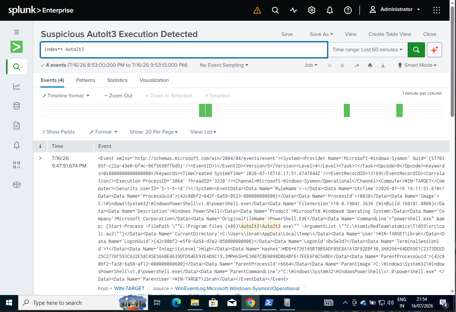Stop the search job
This screenshot has width=456, height=312.
pos(342,65)
